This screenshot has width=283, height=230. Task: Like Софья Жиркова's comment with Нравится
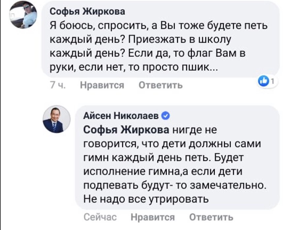pos(102,85)
